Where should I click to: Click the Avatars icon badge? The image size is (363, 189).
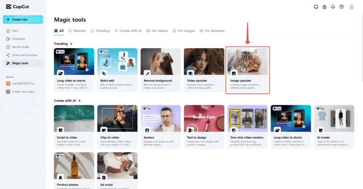pyautogui.click(x=147, y=130)
